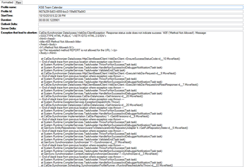The image size is (244, 167).
Task: Click the CalDavRepository GetAllVersions line
Action: 95,116
